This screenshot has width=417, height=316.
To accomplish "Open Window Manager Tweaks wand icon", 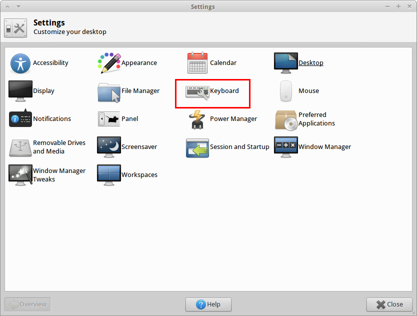I will coord(20,175).
